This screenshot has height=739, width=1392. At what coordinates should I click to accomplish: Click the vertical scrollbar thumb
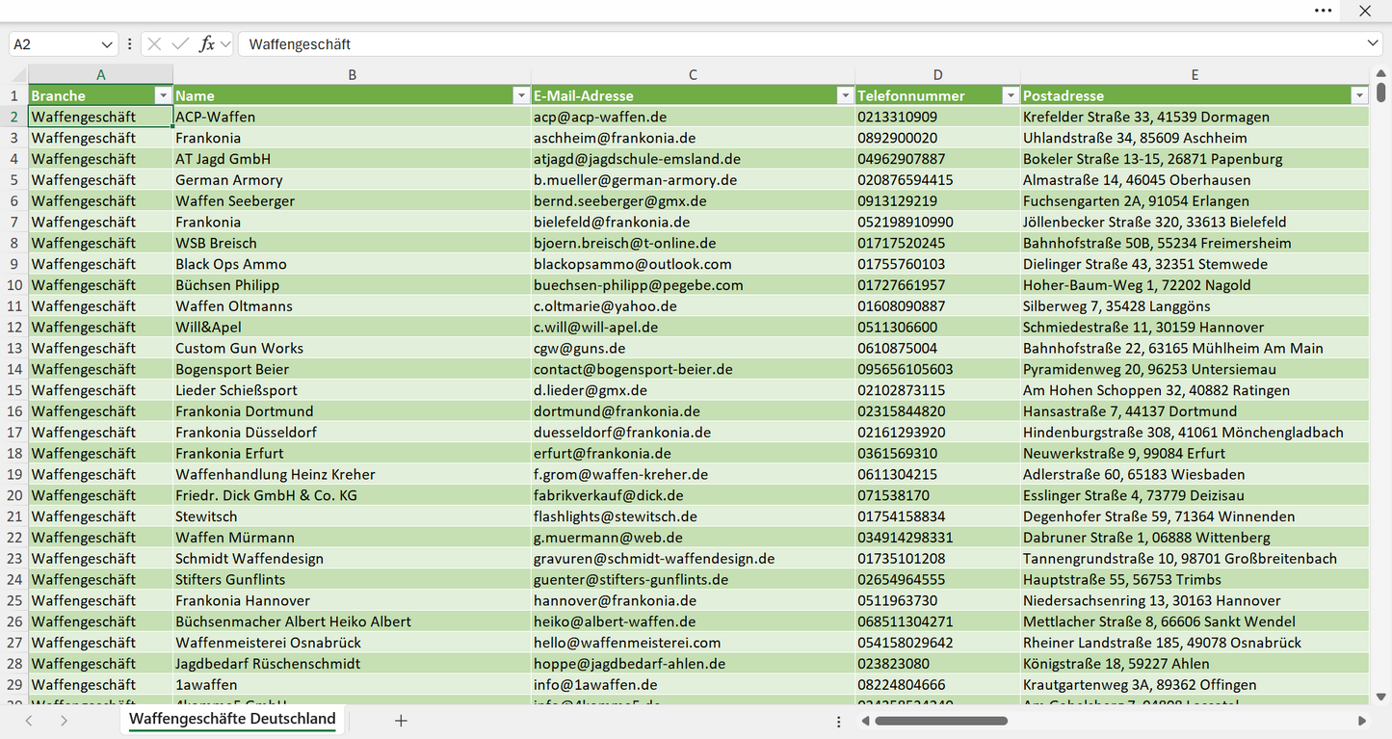[x=1381, y=92]
